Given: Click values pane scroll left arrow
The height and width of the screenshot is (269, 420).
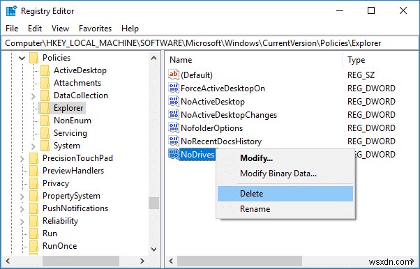Looking at the screenshot, I should click(172, 261).
